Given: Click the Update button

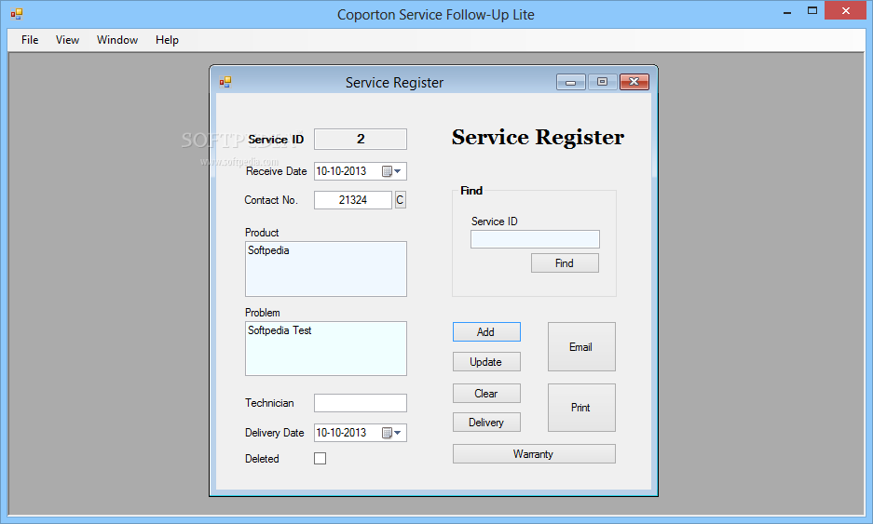Looking at the screenshot, I should pos(486,361).
